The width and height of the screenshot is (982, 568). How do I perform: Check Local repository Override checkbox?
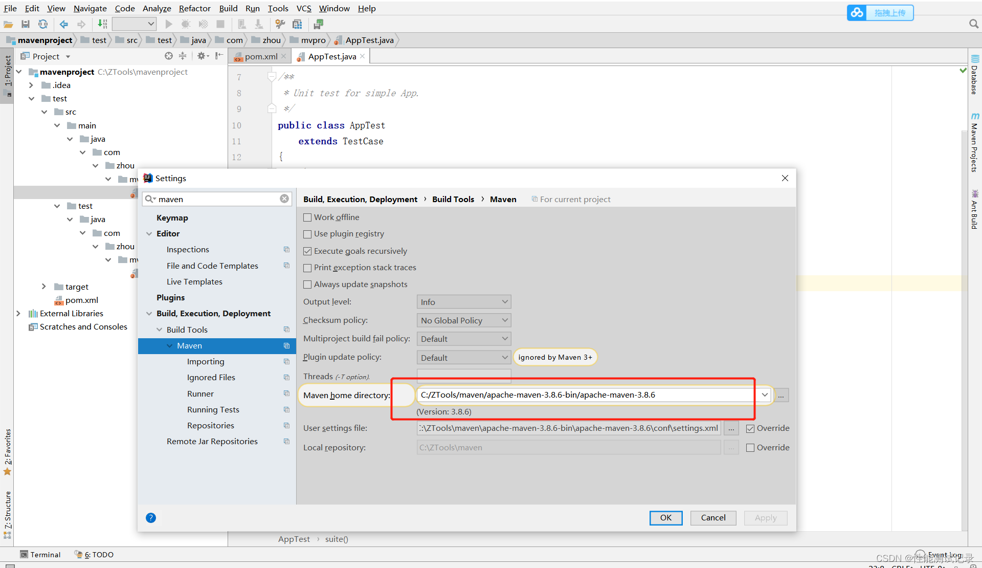pos(750,448)
